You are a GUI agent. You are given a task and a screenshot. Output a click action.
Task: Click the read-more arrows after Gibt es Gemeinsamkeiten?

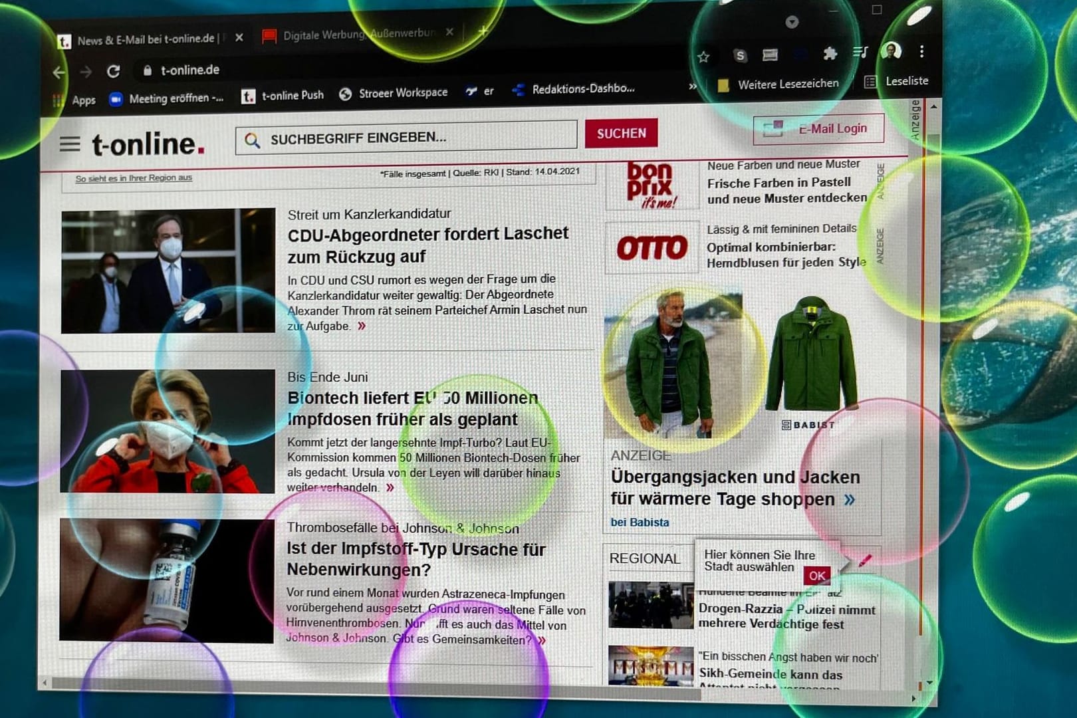[542, 640]
